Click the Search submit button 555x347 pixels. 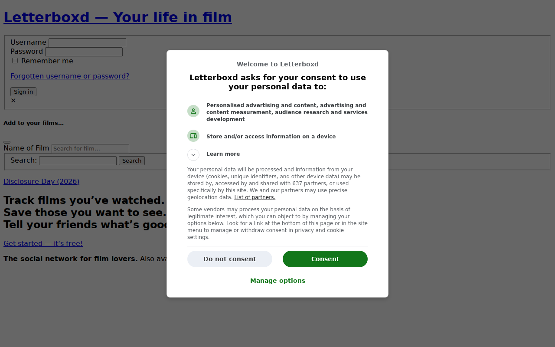(132, 160)
